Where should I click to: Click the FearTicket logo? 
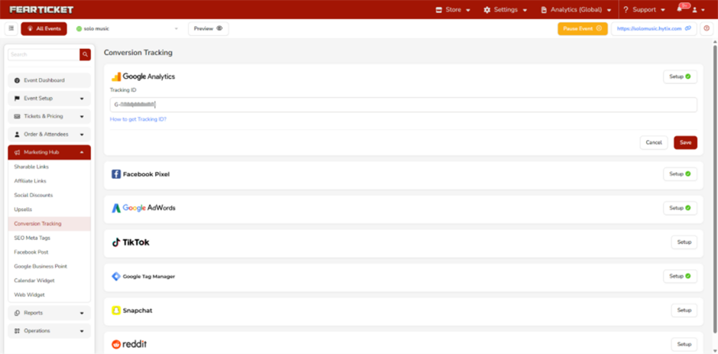41,10
